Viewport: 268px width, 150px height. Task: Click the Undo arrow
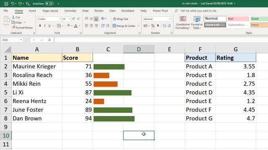click(13, 4)
